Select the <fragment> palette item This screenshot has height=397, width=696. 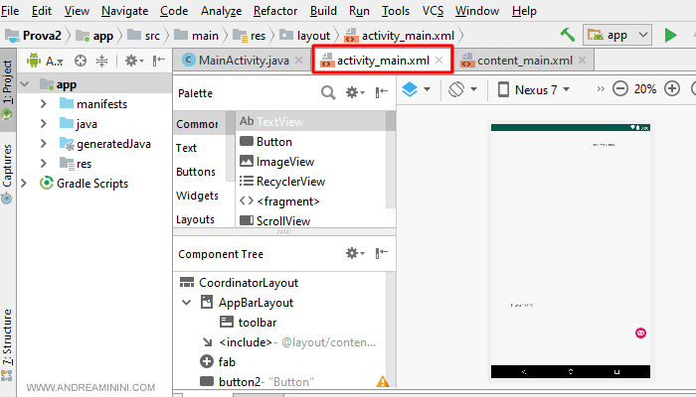coord(310,201)
